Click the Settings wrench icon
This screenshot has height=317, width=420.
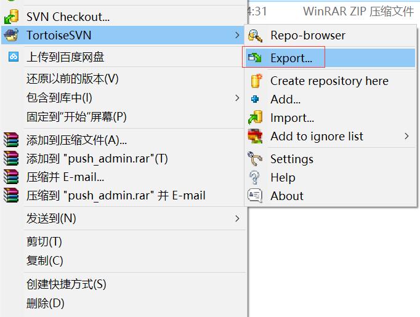255,159
